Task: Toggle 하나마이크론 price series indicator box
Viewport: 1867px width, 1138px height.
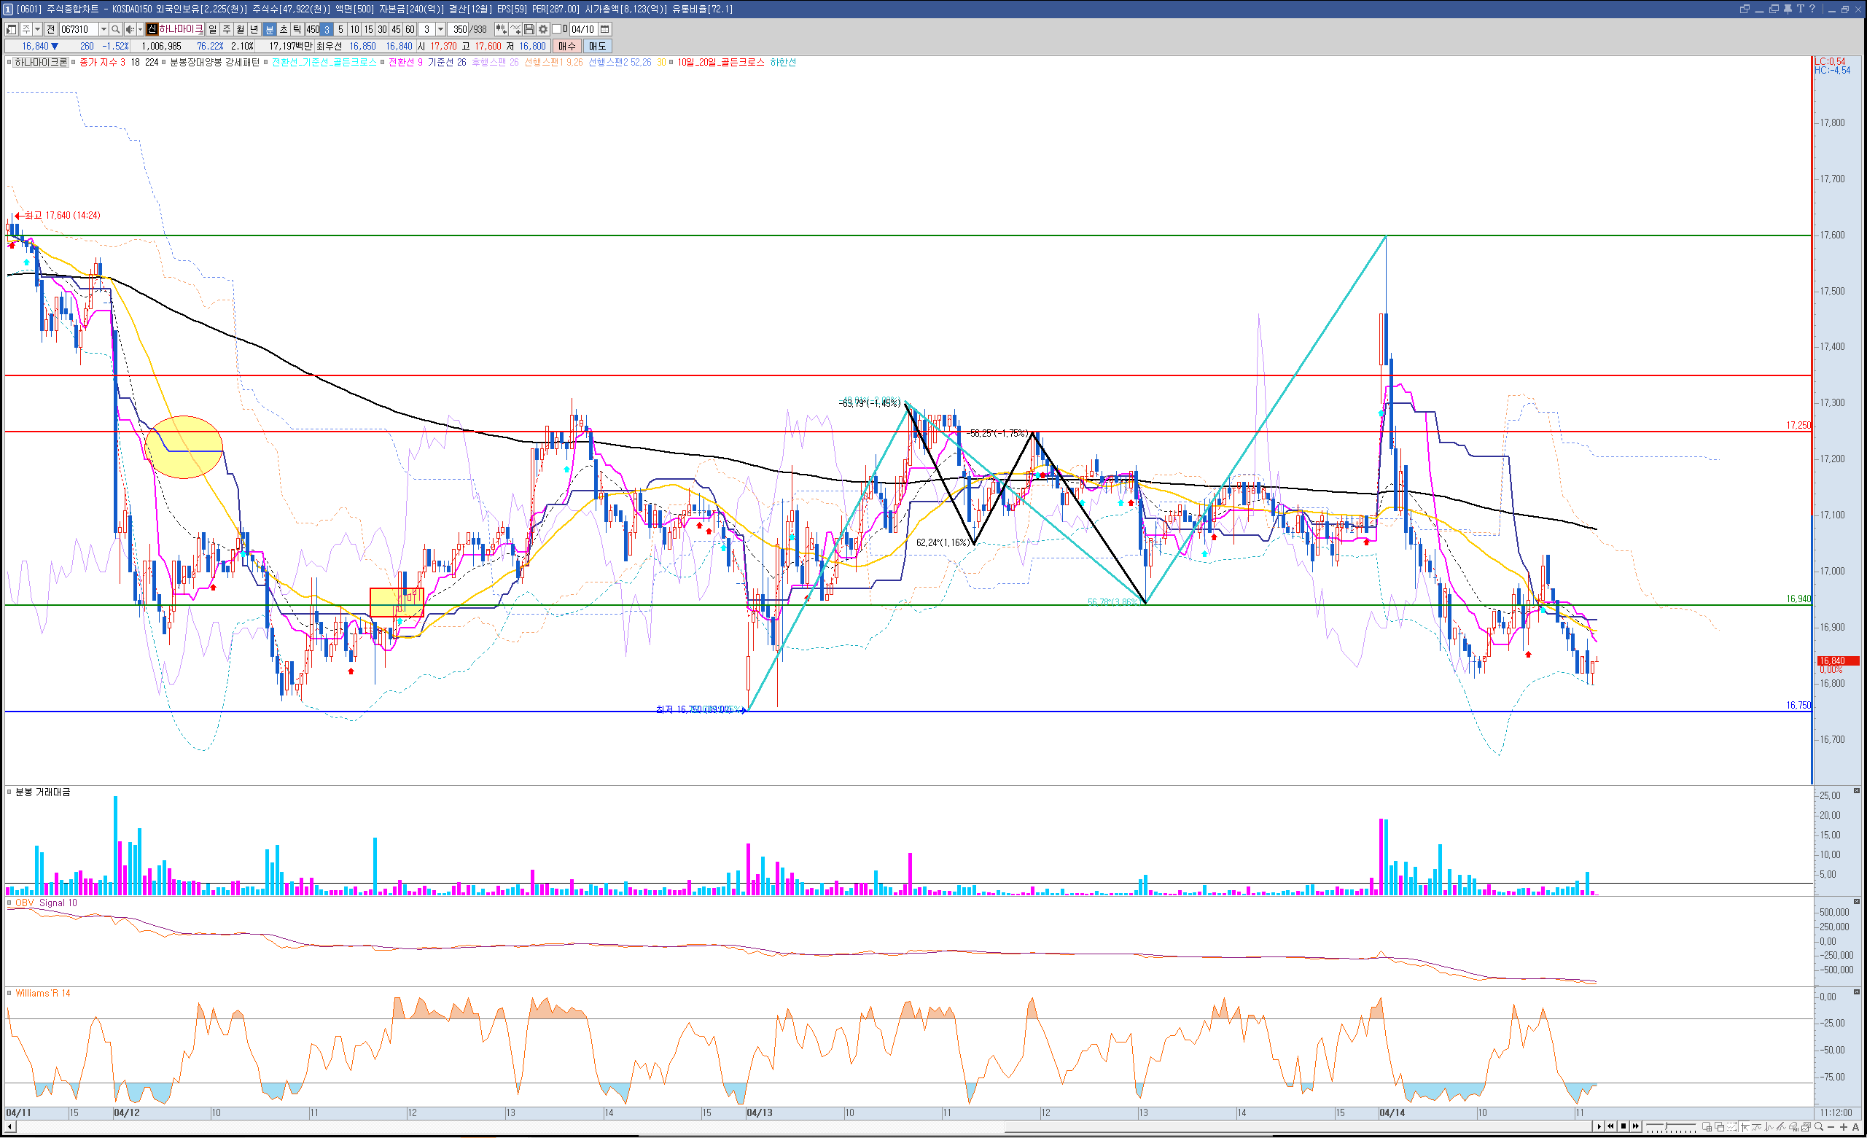Action: coord(9,62)
